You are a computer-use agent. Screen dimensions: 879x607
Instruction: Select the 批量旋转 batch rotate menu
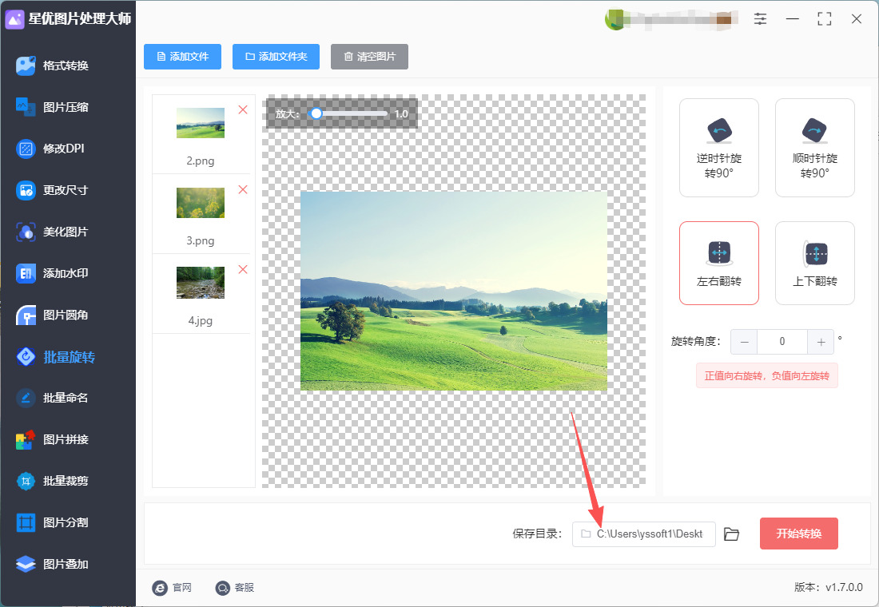click(56, 356)
